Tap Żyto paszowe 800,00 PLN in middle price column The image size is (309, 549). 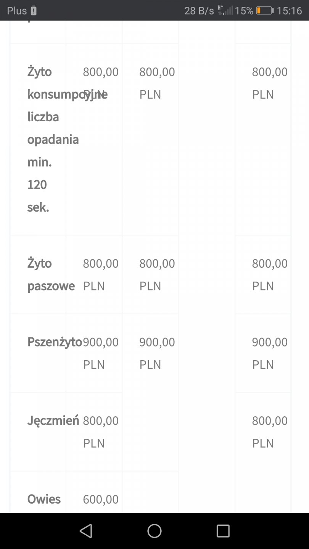coord(157,274)
